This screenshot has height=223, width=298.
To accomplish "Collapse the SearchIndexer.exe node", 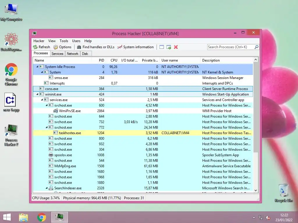I will [x=47, y=188].
